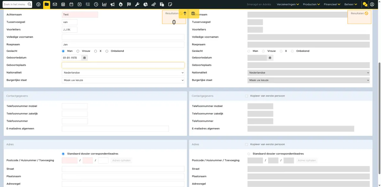Viewport: 381px width, 187px height.
Task: Click the page's vertical scrollbar
Action: [379, 118]
